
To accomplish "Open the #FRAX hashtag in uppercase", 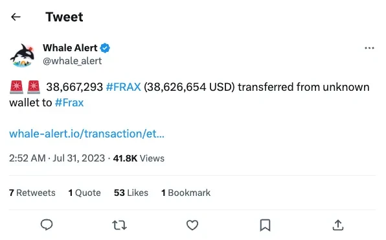I will pos(123,87).
